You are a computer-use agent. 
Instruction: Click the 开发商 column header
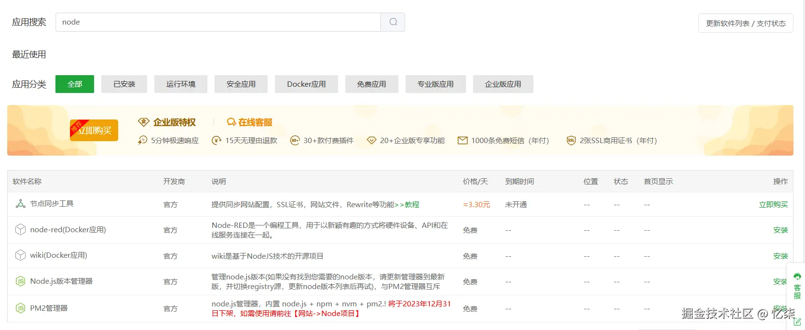[x=174, y=182]
